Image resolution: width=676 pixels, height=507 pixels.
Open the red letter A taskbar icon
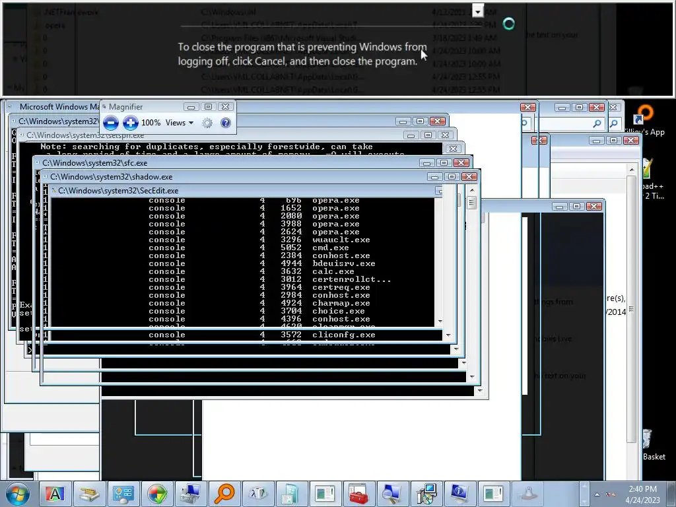click(55, 494)
